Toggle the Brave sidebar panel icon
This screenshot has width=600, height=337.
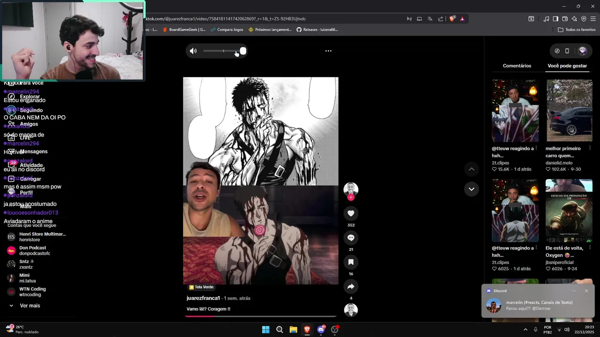(555, 19)
